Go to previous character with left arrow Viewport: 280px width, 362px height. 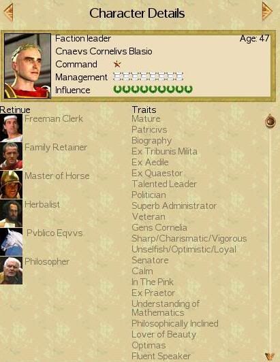[9, 12]
